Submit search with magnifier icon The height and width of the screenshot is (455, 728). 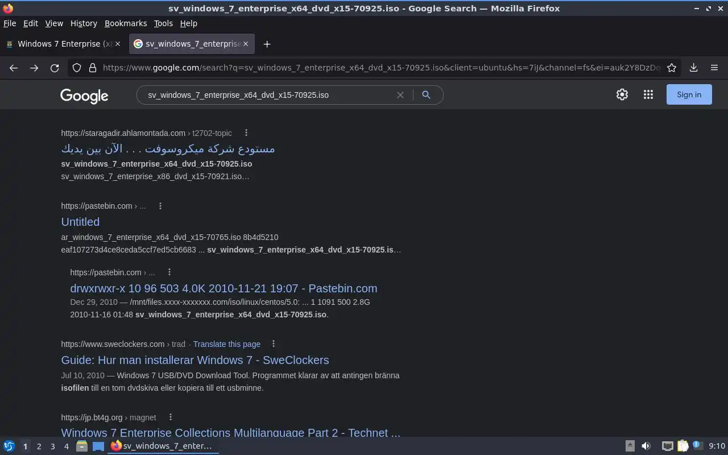426,95
